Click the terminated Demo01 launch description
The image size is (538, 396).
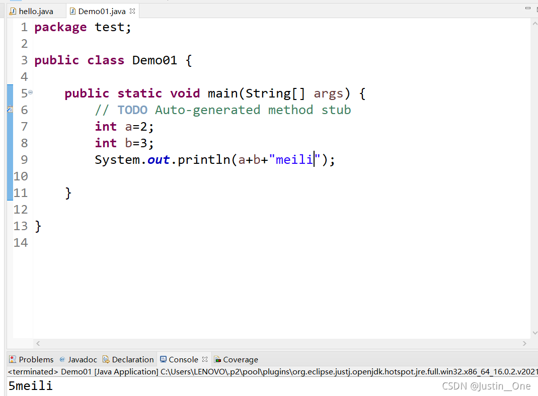pos(272,372)
